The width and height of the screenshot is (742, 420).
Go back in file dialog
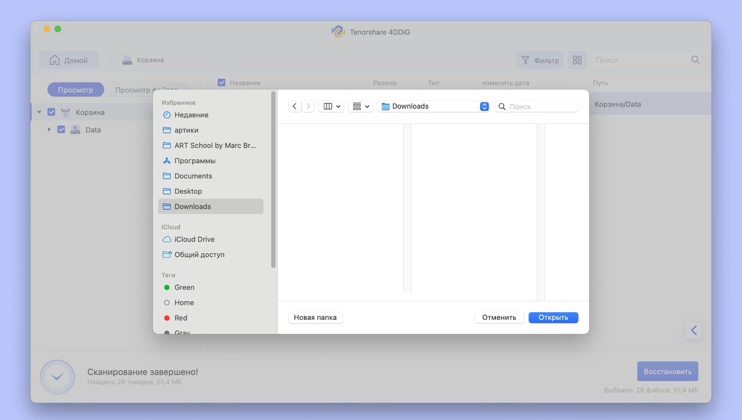click(295, 106)
